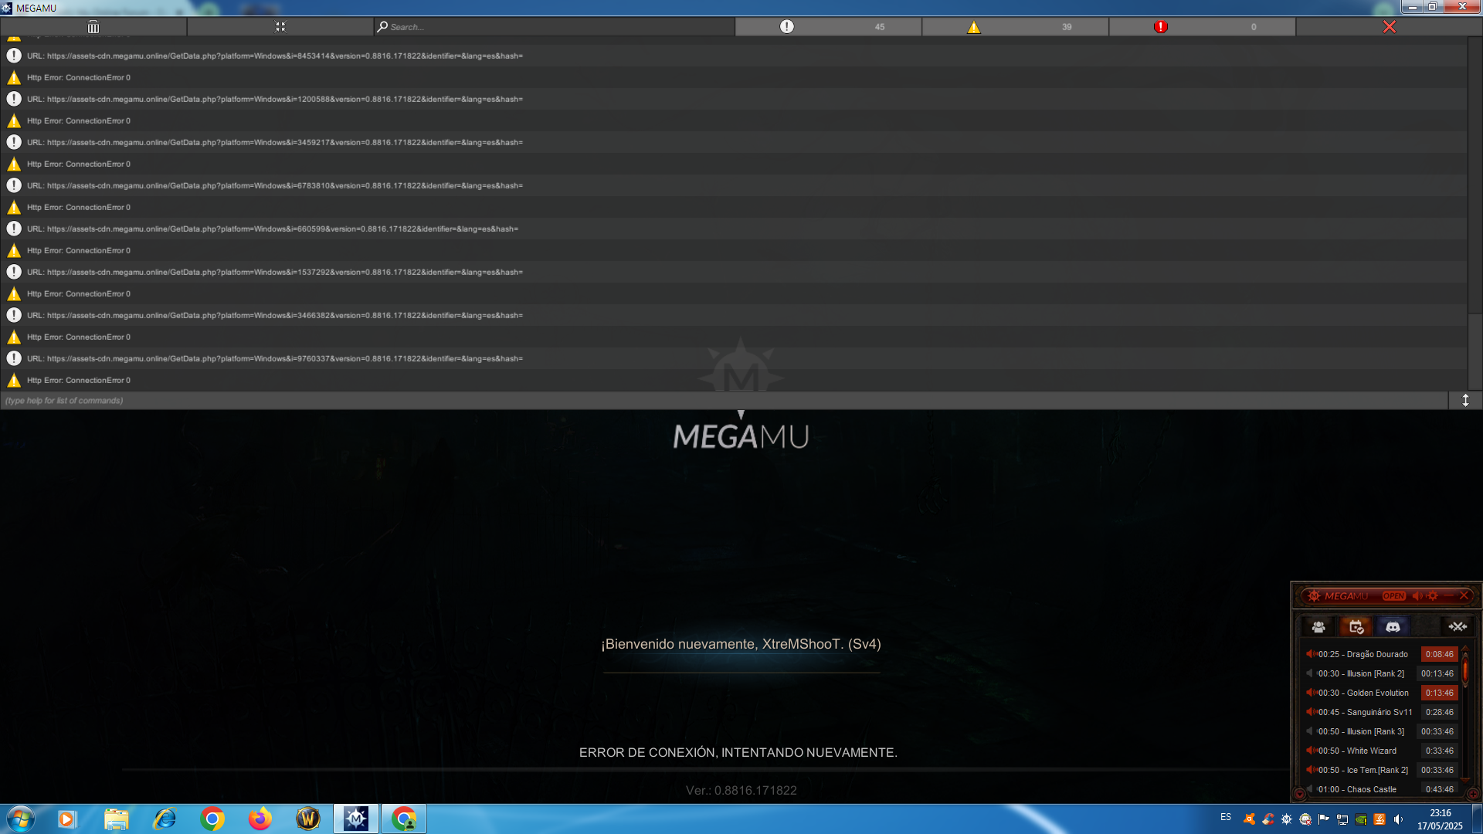
Task: Launch Firefox from taskbar
Action: coord(260,819)
